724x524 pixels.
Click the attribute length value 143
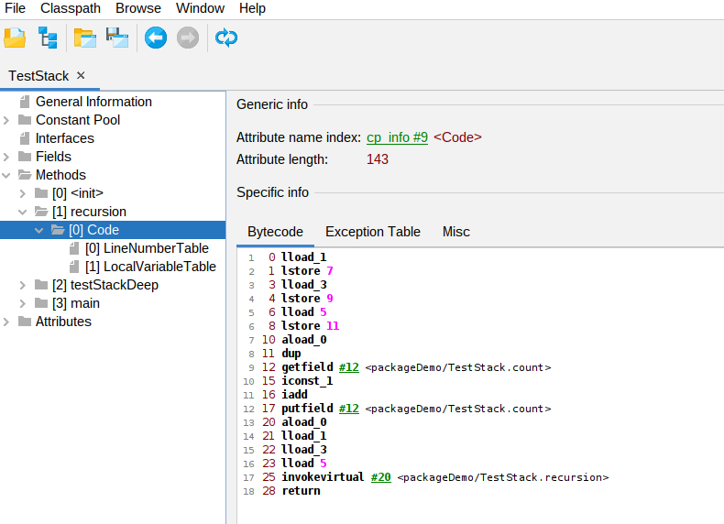pos(378,159)
